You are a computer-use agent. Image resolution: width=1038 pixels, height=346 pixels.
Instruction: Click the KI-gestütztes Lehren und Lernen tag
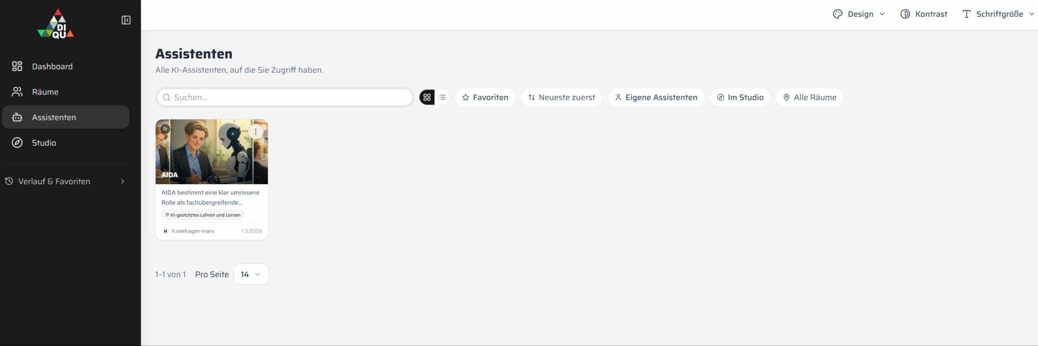[203, 215]
